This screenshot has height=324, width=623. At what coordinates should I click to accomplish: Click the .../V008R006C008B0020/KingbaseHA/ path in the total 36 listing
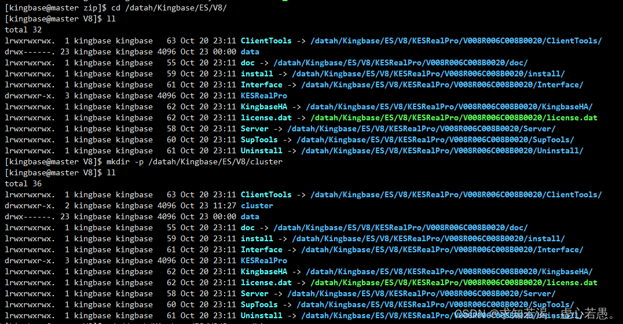(449, 272)
